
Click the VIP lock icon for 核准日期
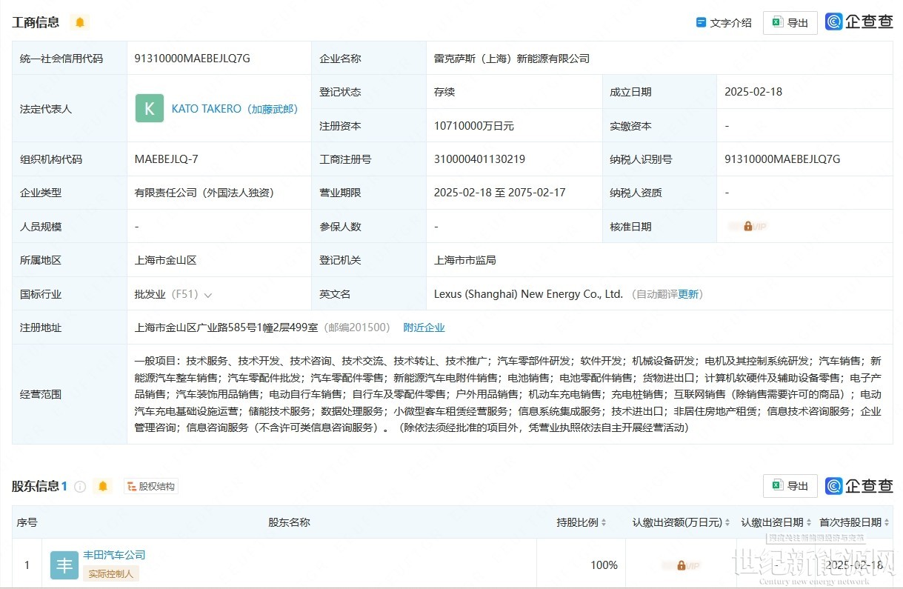[x=747, y=226]
